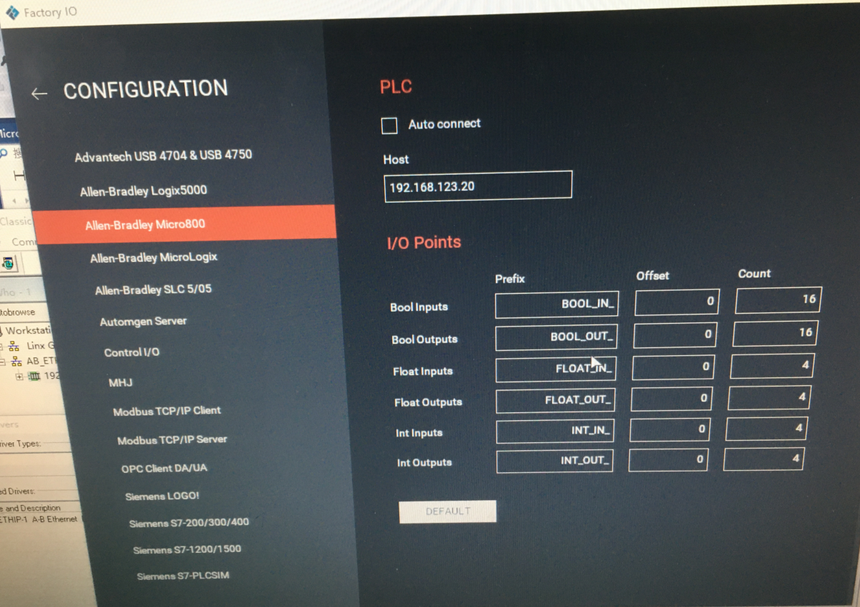Pick the MHJ driver entry
This screenshot has width=860, height=607.
[120, 383]
